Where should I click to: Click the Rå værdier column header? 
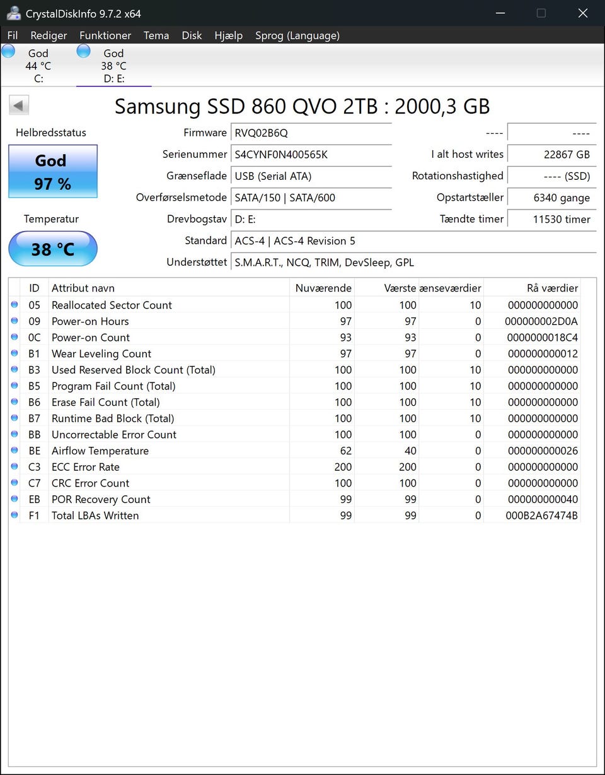[x=533, y=288]
